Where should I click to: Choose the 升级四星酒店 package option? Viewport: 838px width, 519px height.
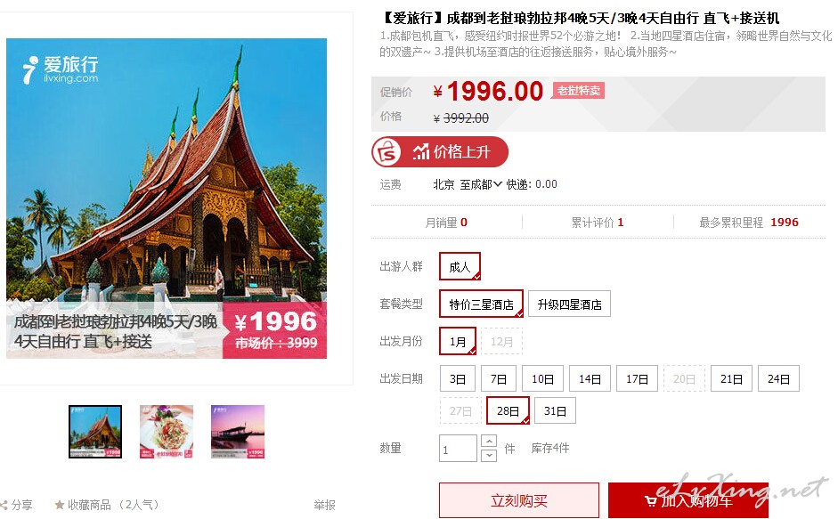[569, 304]
